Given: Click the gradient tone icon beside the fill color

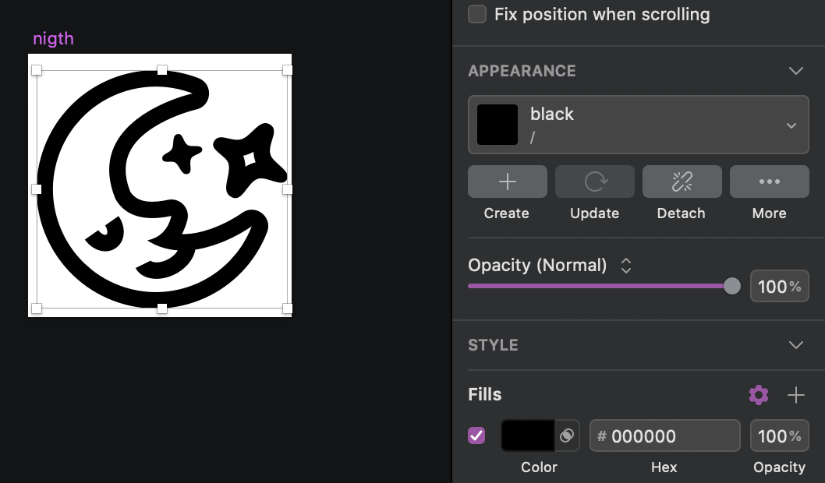Looking at the screenshot, I should coord(567,435).
